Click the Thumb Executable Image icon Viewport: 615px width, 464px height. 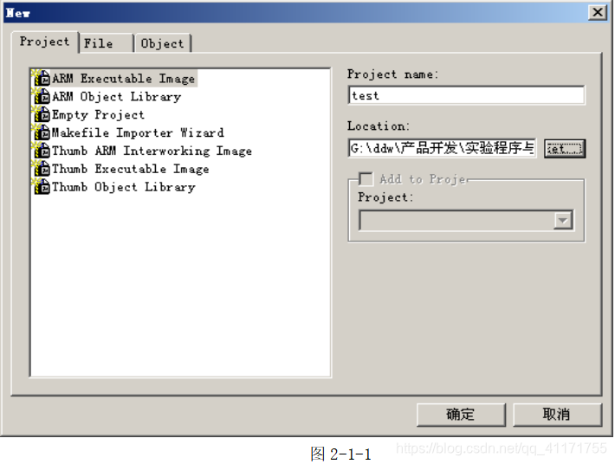point(42,168)
